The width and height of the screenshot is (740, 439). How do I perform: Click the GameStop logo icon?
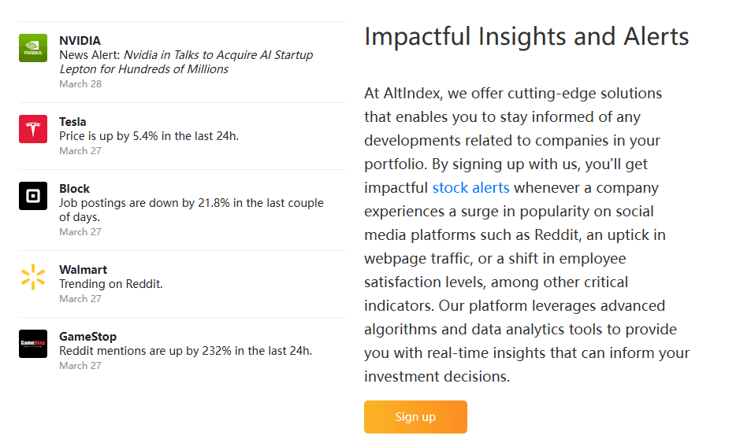pos(33,344)
